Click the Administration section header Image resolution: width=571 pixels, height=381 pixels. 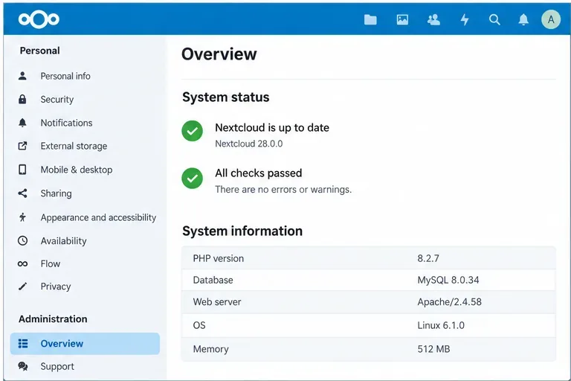pyautogui.click(x=53, y=319)
